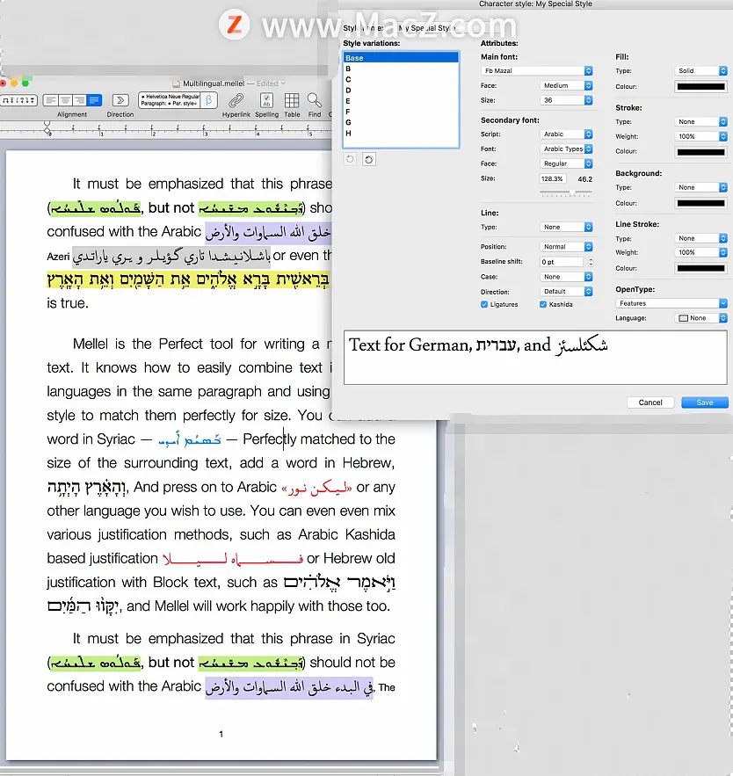Click the Baseline shift 0 pt field
This screenshot has width=733, height=776.
coord(562,262)
